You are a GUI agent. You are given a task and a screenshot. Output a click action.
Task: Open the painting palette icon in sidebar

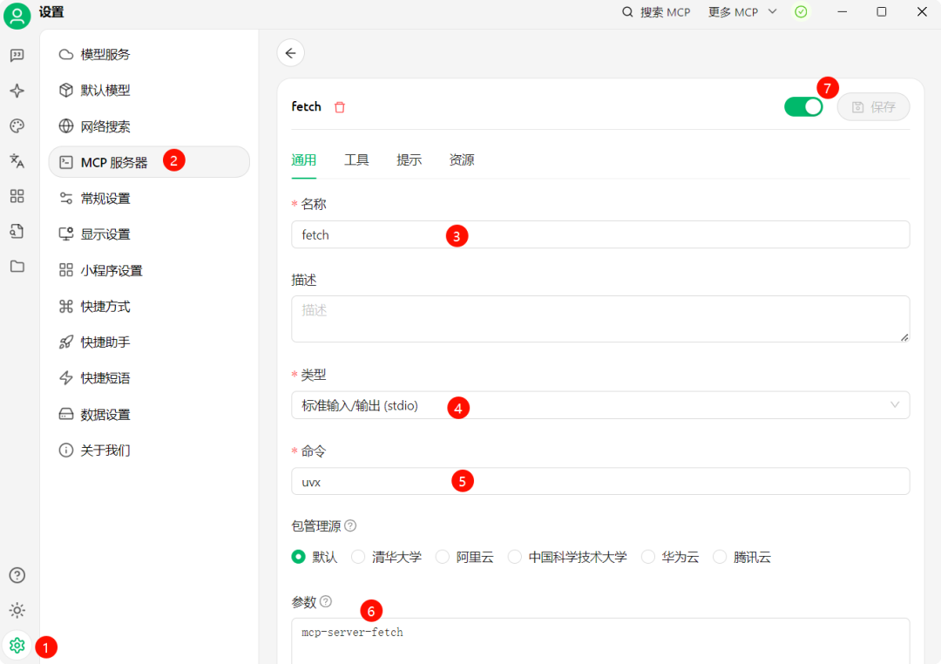click(17, 126)
